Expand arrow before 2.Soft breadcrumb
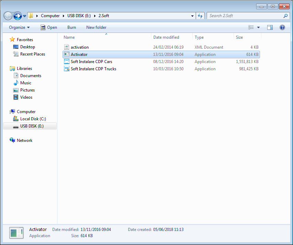Viewport: 293px width, 245px height. [x=95, y=16]
